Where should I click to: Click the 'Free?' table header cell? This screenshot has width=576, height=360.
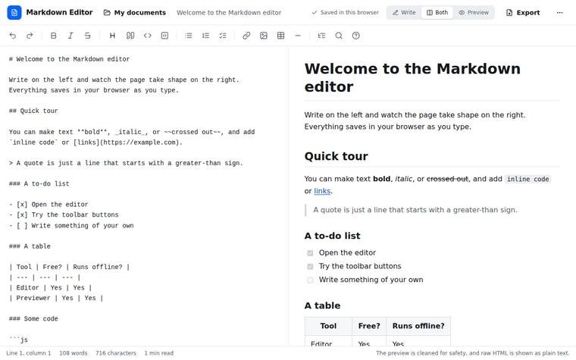point(369,326)
